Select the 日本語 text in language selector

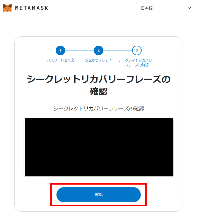pos(147,8)
